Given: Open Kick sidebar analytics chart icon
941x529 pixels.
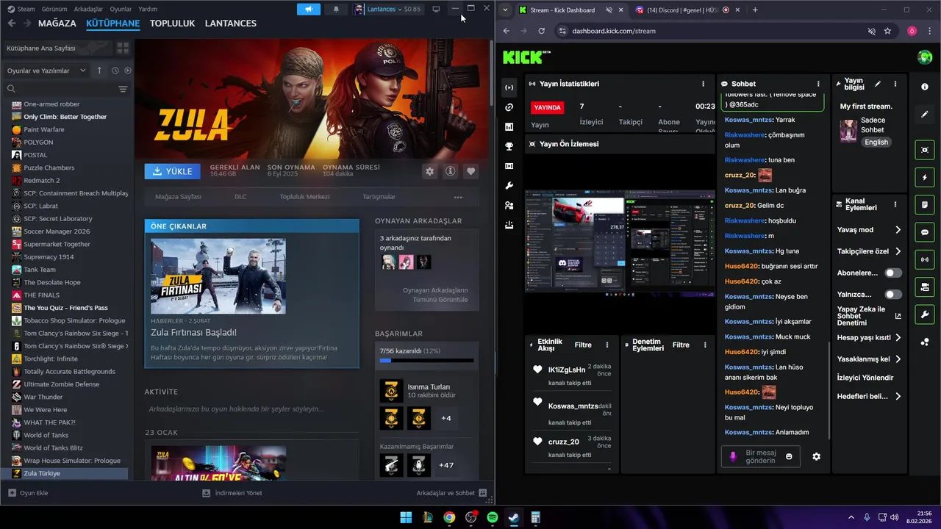Looking at the screenshot, I should [509, 127].
